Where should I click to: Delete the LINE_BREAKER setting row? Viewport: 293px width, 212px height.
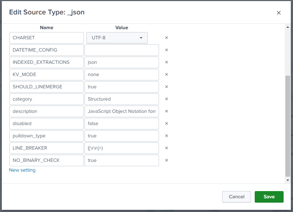pos(167,148)
